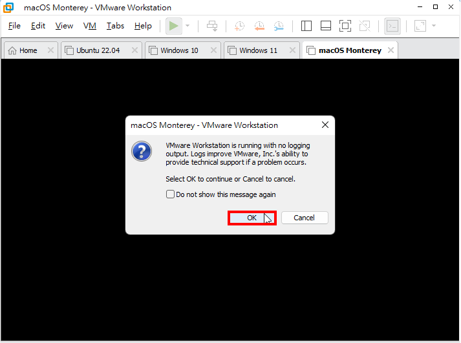The height and width of the screenshot is (343, 461).
Task: Click OK in the logging dialog
Action: 252,218
